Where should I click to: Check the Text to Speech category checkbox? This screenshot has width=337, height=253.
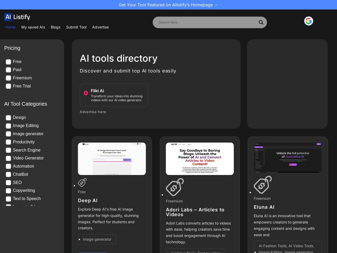pos(8,199)
